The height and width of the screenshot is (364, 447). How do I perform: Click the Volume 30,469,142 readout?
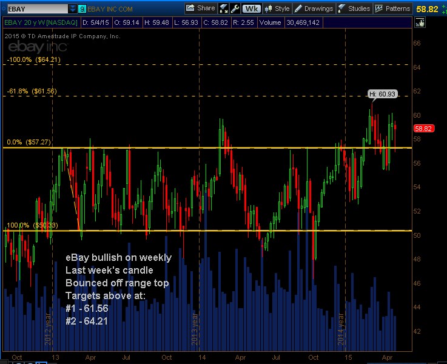click(290, 22)
